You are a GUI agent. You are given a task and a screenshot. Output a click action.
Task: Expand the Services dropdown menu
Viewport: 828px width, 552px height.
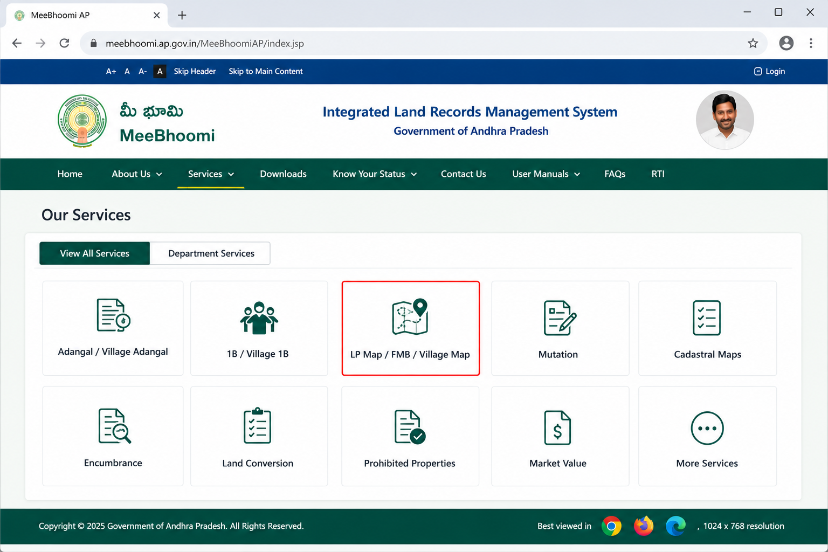[211, 174]
